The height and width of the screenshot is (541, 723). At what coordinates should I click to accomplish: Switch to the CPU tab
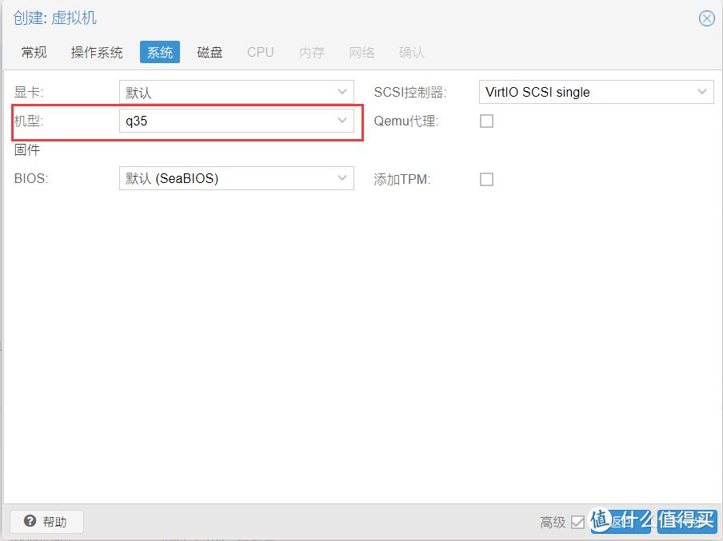[260, 52]
